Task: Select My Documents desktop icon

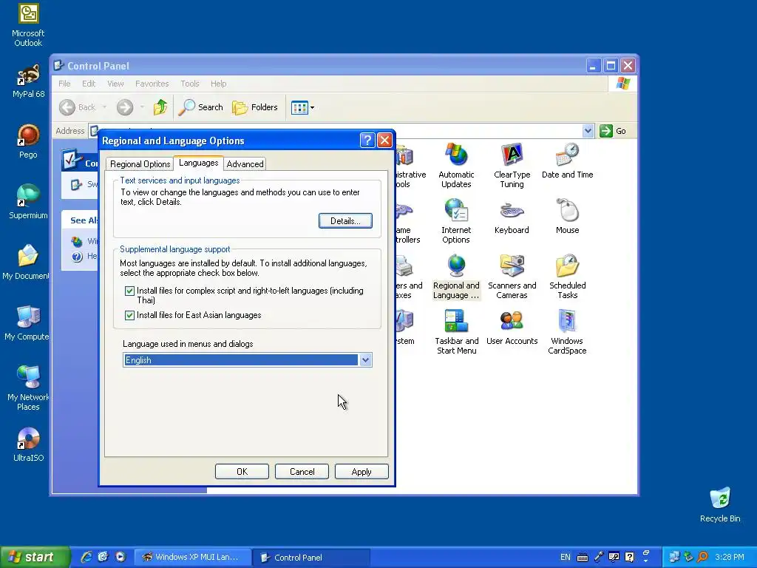Action: (x=25, y=263)
